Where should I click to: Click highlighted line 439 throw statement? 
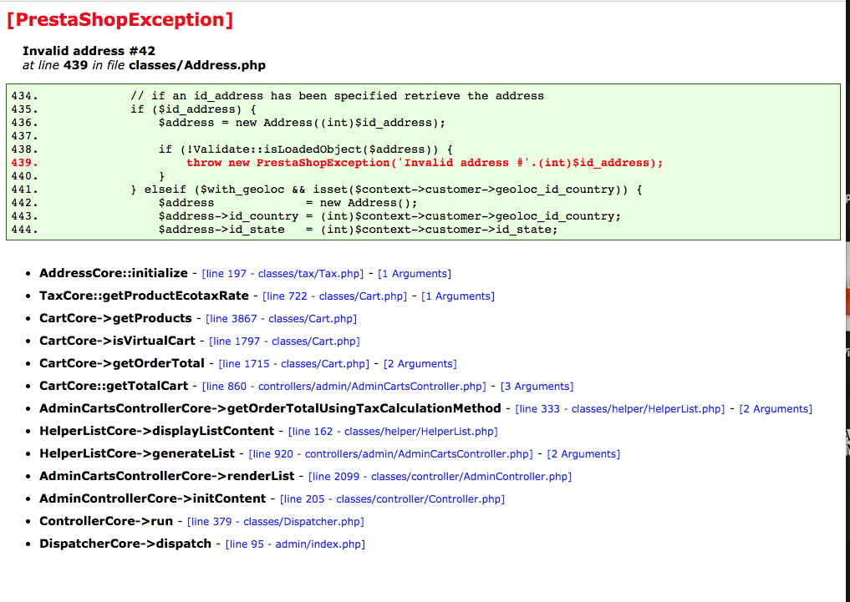425,163
